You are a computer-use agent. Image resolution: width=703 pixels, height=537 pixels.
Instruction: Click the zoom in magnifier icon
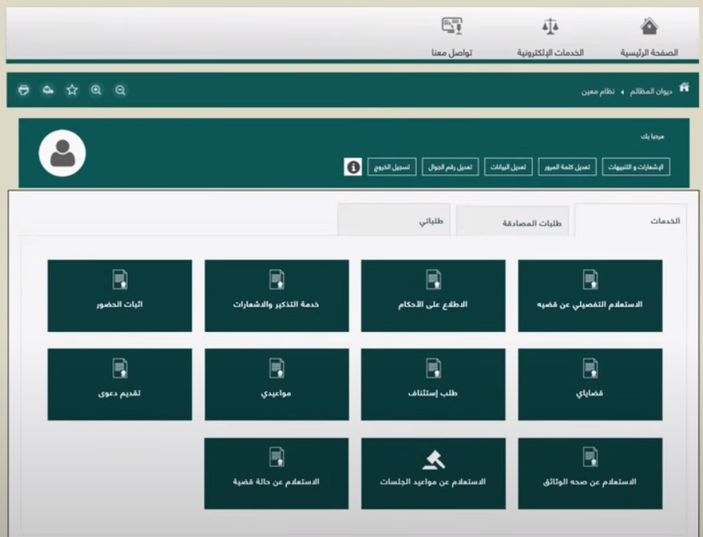(96, 90)
